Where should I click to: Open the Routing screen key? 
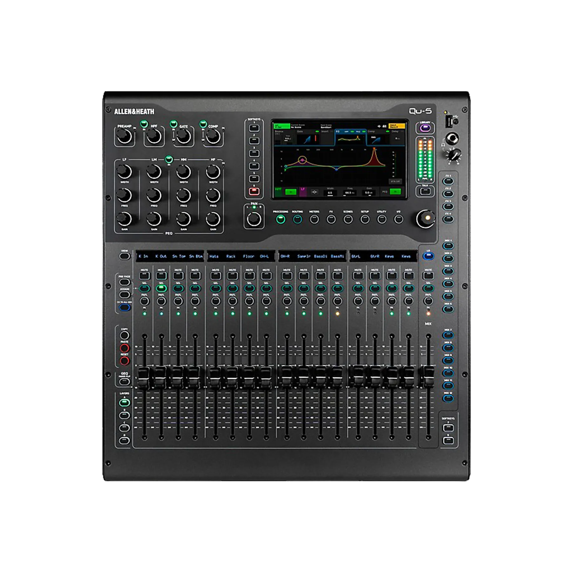pos(297,219)
